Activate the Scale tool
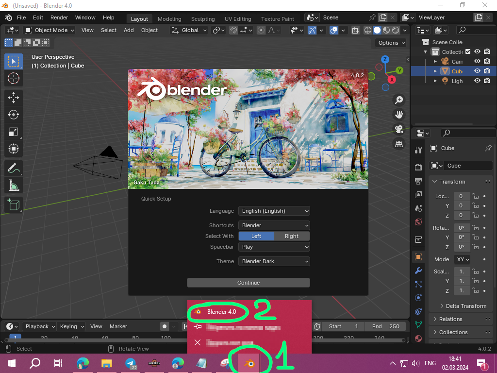 click(x=13, y=132)
